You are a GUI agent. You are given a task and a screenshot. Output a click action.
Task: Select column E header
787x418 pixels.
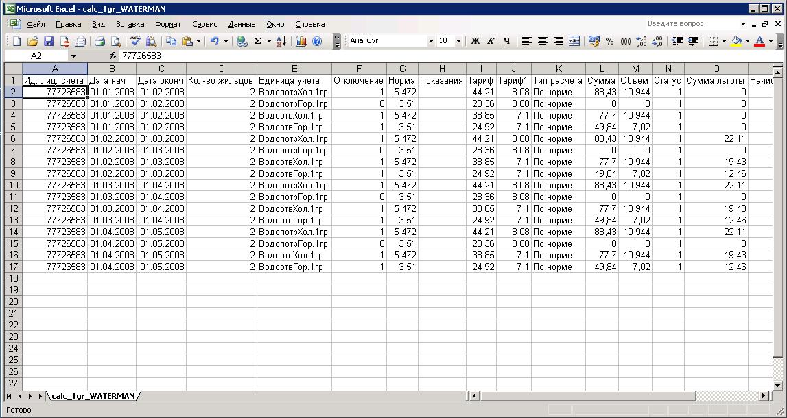[x=294, y=69]
